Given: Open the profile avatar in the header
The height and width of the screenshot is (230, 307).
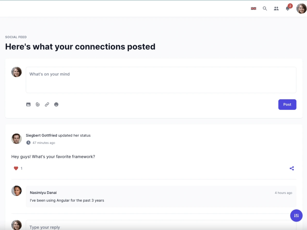Looking at the screenshot, I should point(301,8).
